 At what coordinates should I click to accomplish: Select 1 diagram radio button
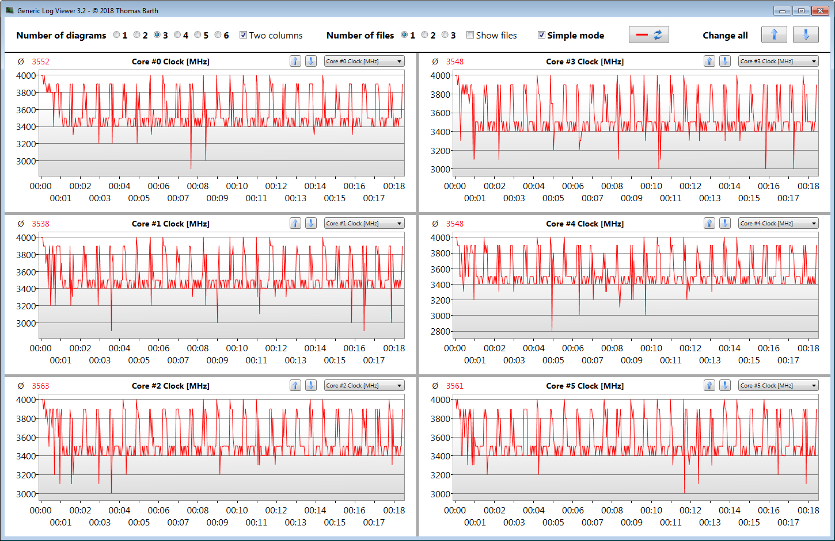pyautogui.click(x=117, y=35)
